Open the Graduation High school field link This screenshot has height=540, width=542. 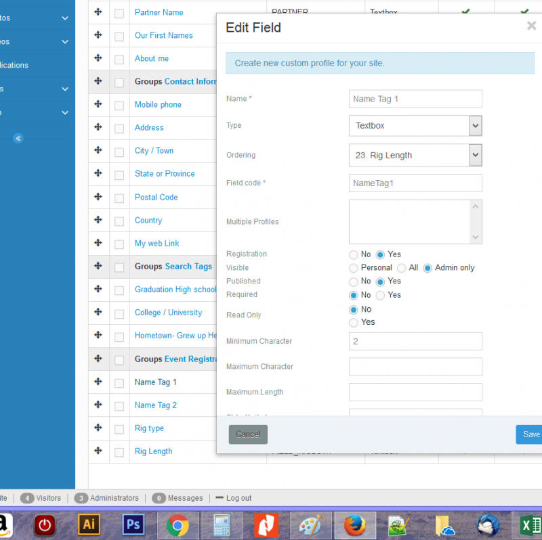(x=175, y=290)
